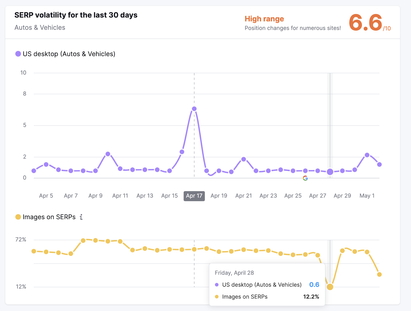The image size is (411, 311).
Task: Click the enlarged Apr 28 yellow data point
Action: 330,287
